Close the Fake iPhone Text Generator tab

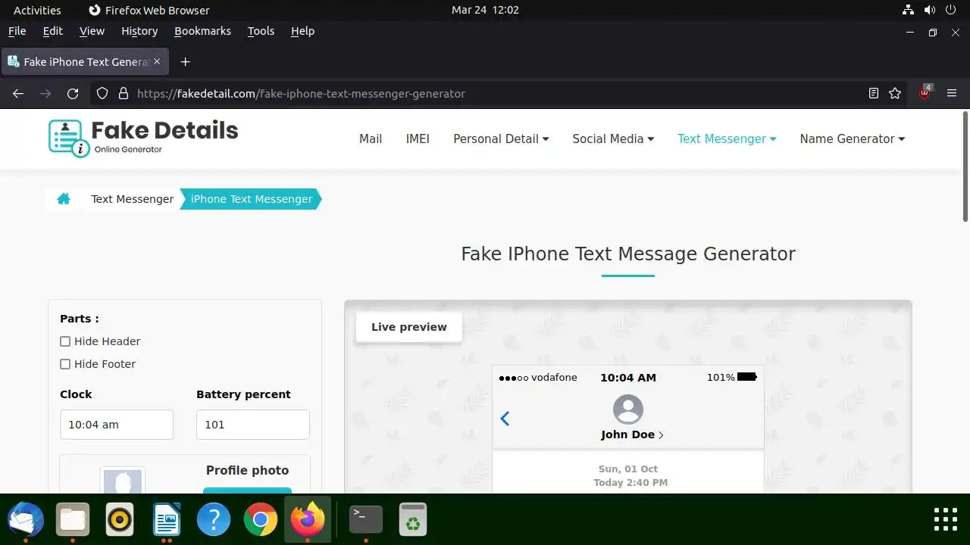pyautogui.click(x=157, y=62)
